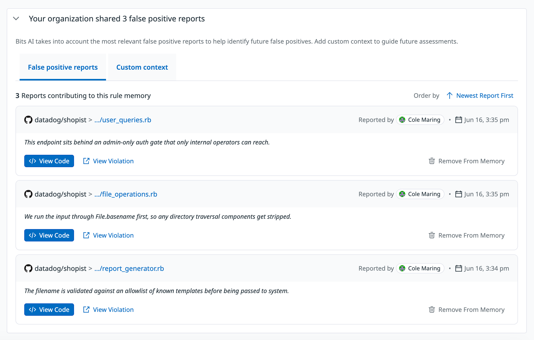Screen dimensions: 534x340
Task: Remove the user_queries.rb report from memory
Action: click(x=466, y=161)
